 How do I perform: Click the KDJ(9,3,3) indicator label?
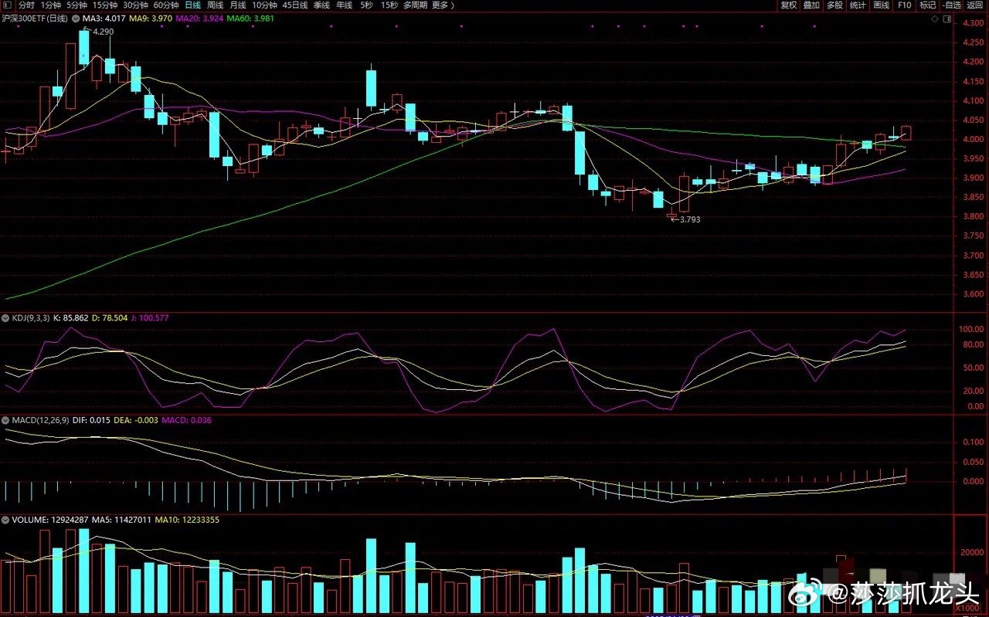click(x=30, y=318)
